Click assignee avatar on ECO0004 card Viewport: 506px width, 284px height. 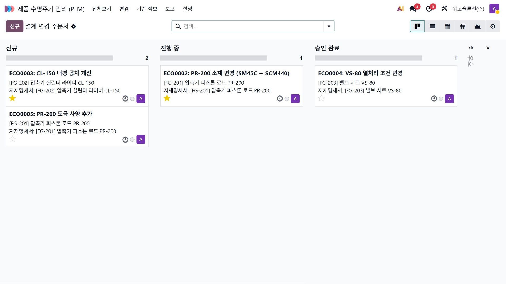449,99
